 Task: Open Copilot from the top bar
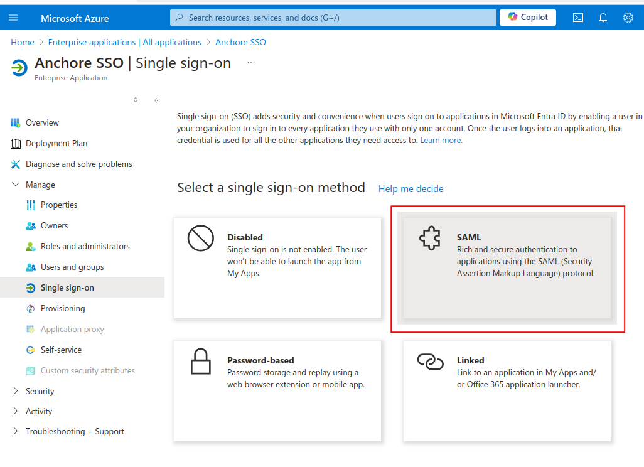(527, 17)
